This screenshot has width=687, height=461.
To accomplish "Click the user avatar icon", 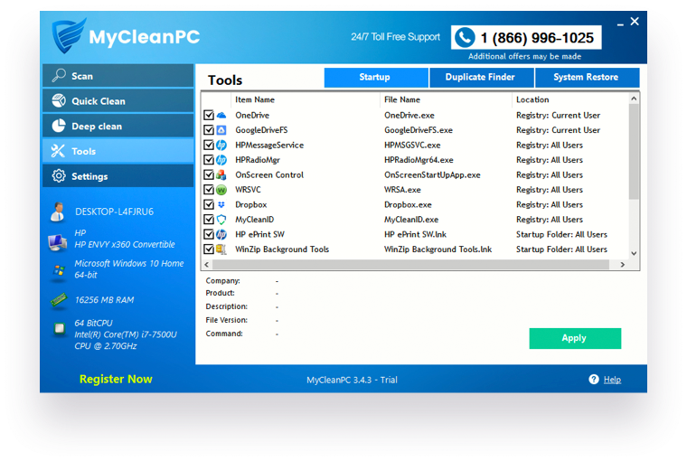I will 58,212.
